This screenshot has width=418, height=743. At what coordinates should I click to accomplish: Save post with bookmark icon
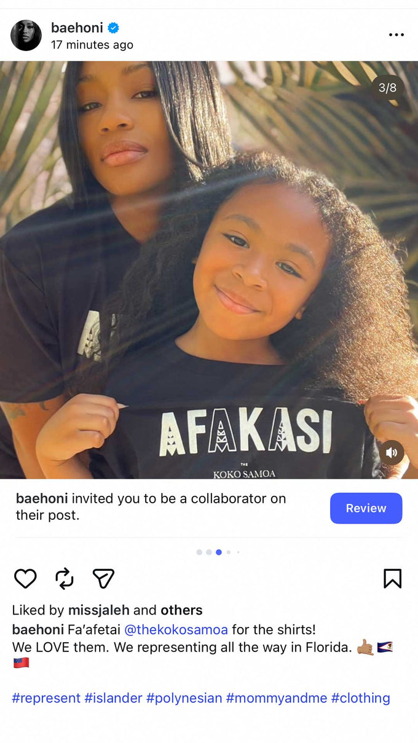click(392, 578)
